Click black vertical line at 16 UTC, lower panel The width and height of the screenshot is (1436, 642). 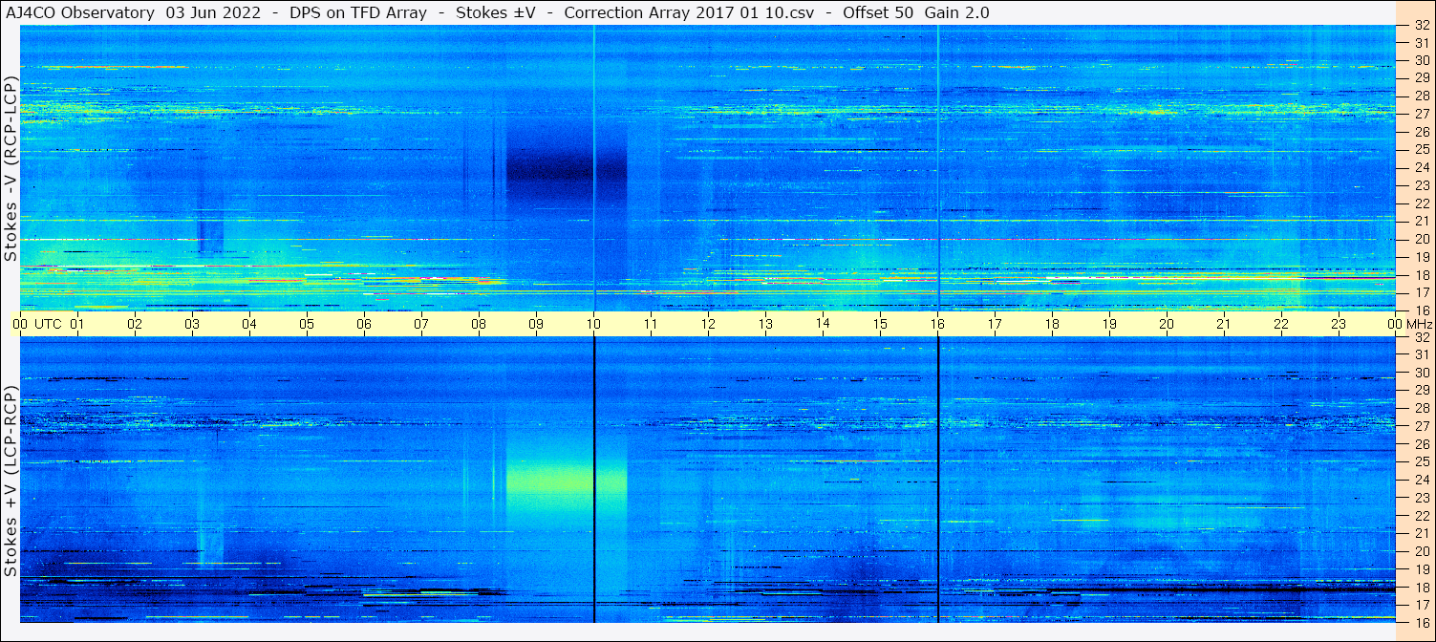[938, 480]
